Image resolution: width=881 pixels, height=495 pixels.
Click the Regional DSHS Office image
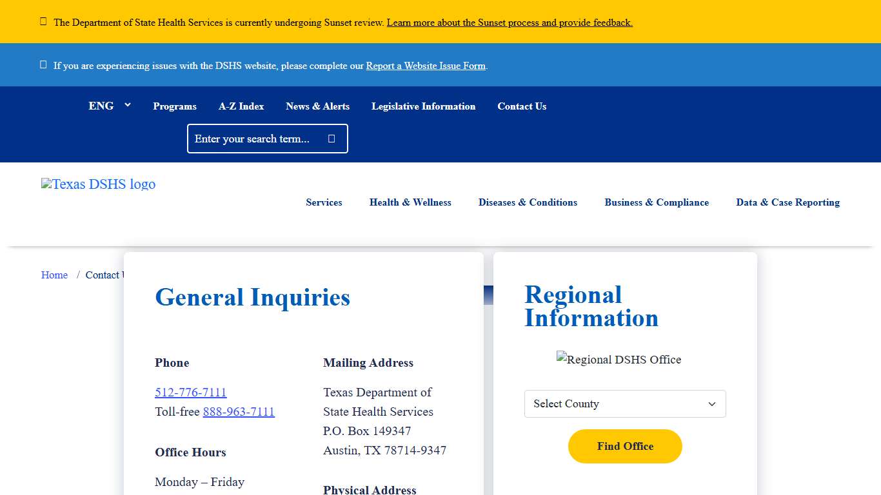point(619,360)
